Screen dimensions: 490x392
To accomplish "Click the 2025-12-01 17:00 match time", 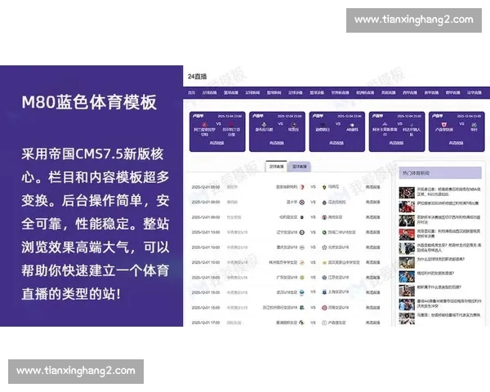I will 206,323.
